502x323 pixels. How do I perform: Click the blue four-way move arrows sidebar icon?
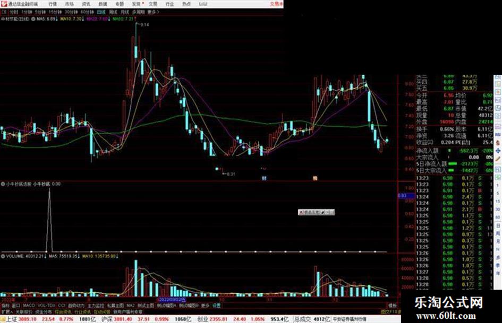tap(498, 151)
